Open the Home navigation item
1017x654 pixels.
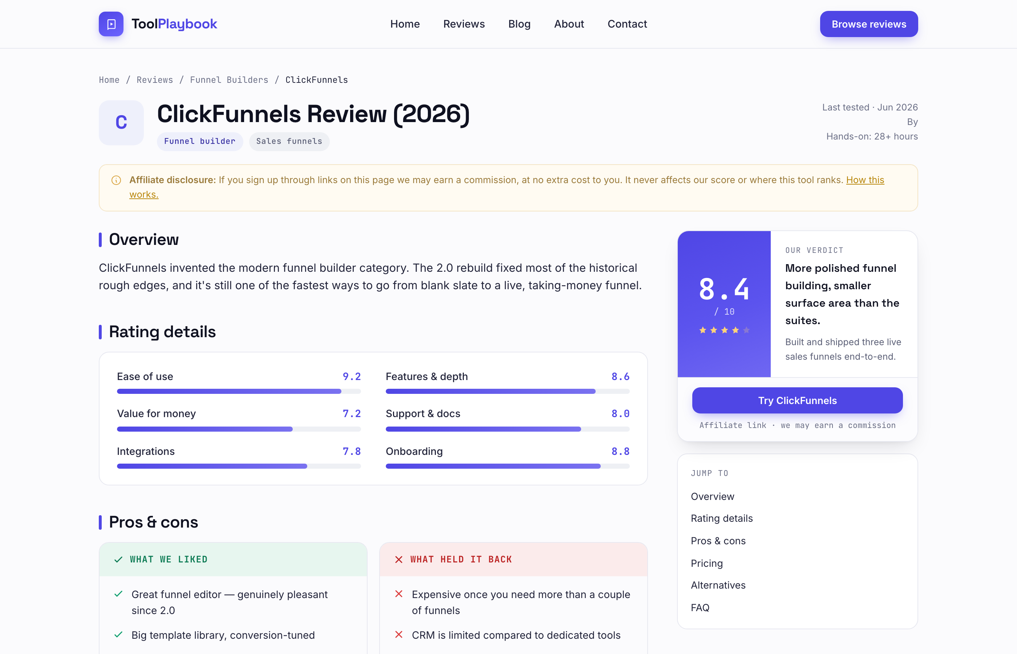point(405,24)
